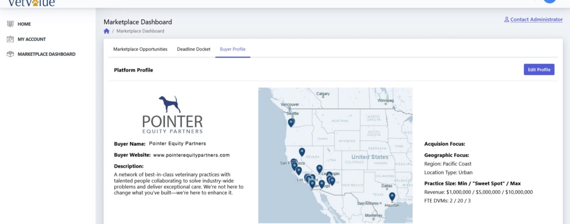
Task: Select the pin just left of Las Vegas label
Action: tap(319, 169)
